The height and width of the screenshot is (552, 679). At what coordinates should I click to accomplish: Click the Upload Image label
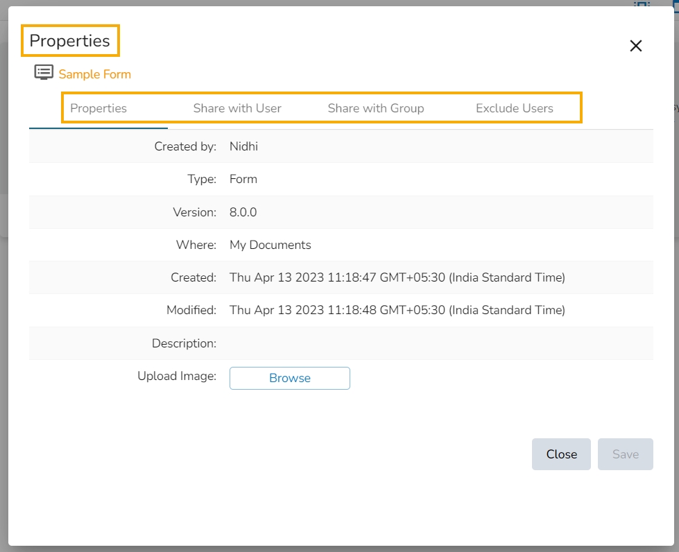[177, 376]
